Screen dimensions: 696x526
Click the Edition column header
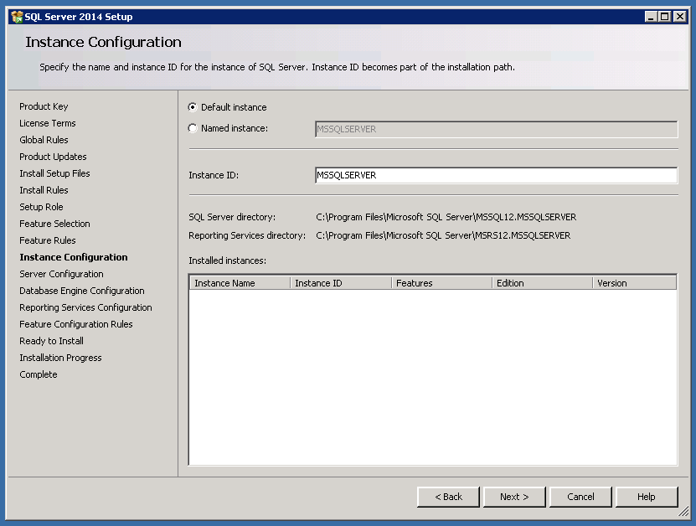coord(541,283)
